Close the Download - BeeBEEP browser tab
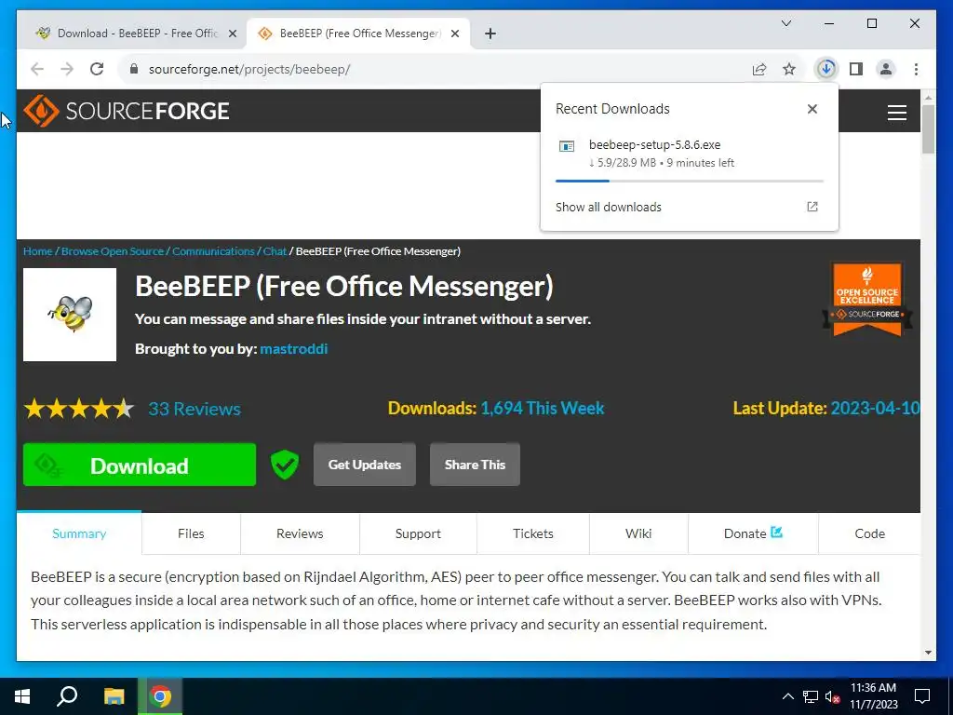The height and width of the screenshot is (715, 953). pyautogui.click(x=232, y=34)
